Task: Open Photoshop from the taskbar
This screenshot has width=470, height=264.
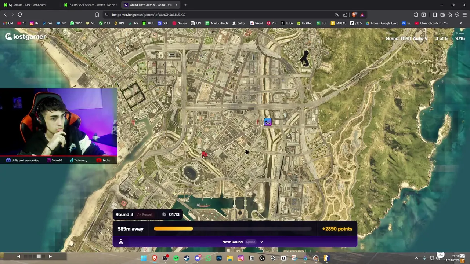Action: click(219, 258)
